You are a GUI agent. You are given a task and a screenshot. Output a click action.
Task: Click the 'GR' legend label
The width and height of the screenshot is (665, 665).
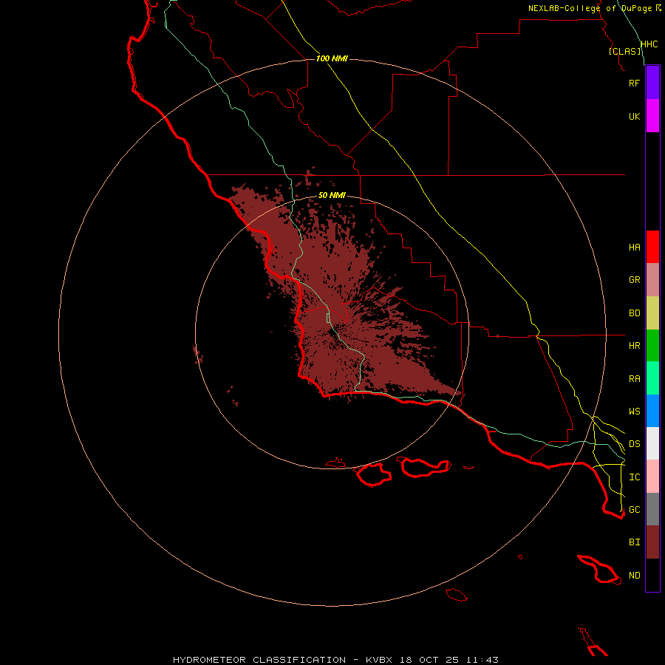pos(634,280)
